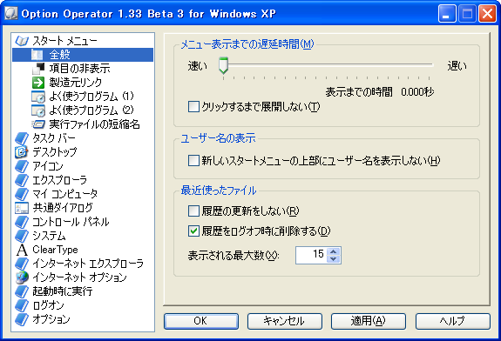Click the タスク バー book icon
Viewport: 501px width, 341px height.
coord(22,138)
